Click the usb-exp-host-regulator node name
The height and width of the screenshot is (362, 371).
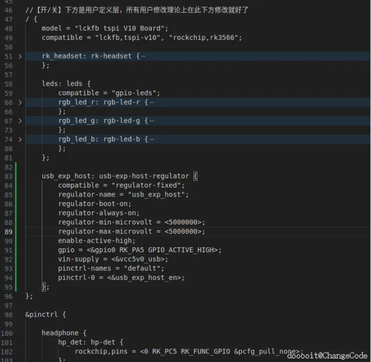[x=144, y=176]
